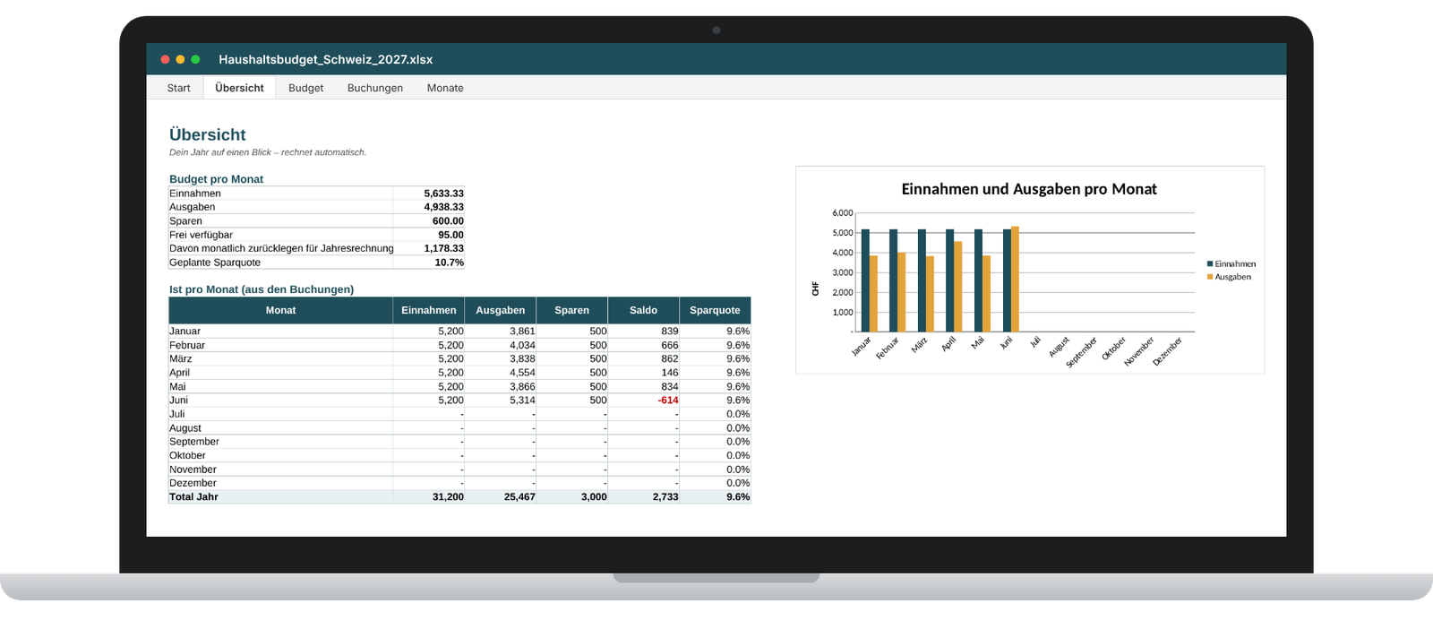Click the red Juni Saldo value -614
Screen dimensions: 1433x629
pyautogui.click(x=668, y=401)
